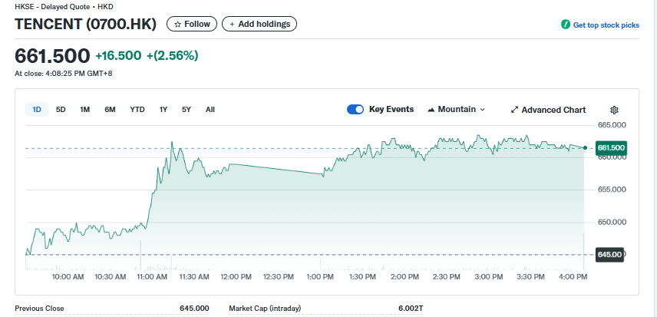The image size is (657, 317).
Task: Toggle the Key Events switch
Action: click(355, 110)
